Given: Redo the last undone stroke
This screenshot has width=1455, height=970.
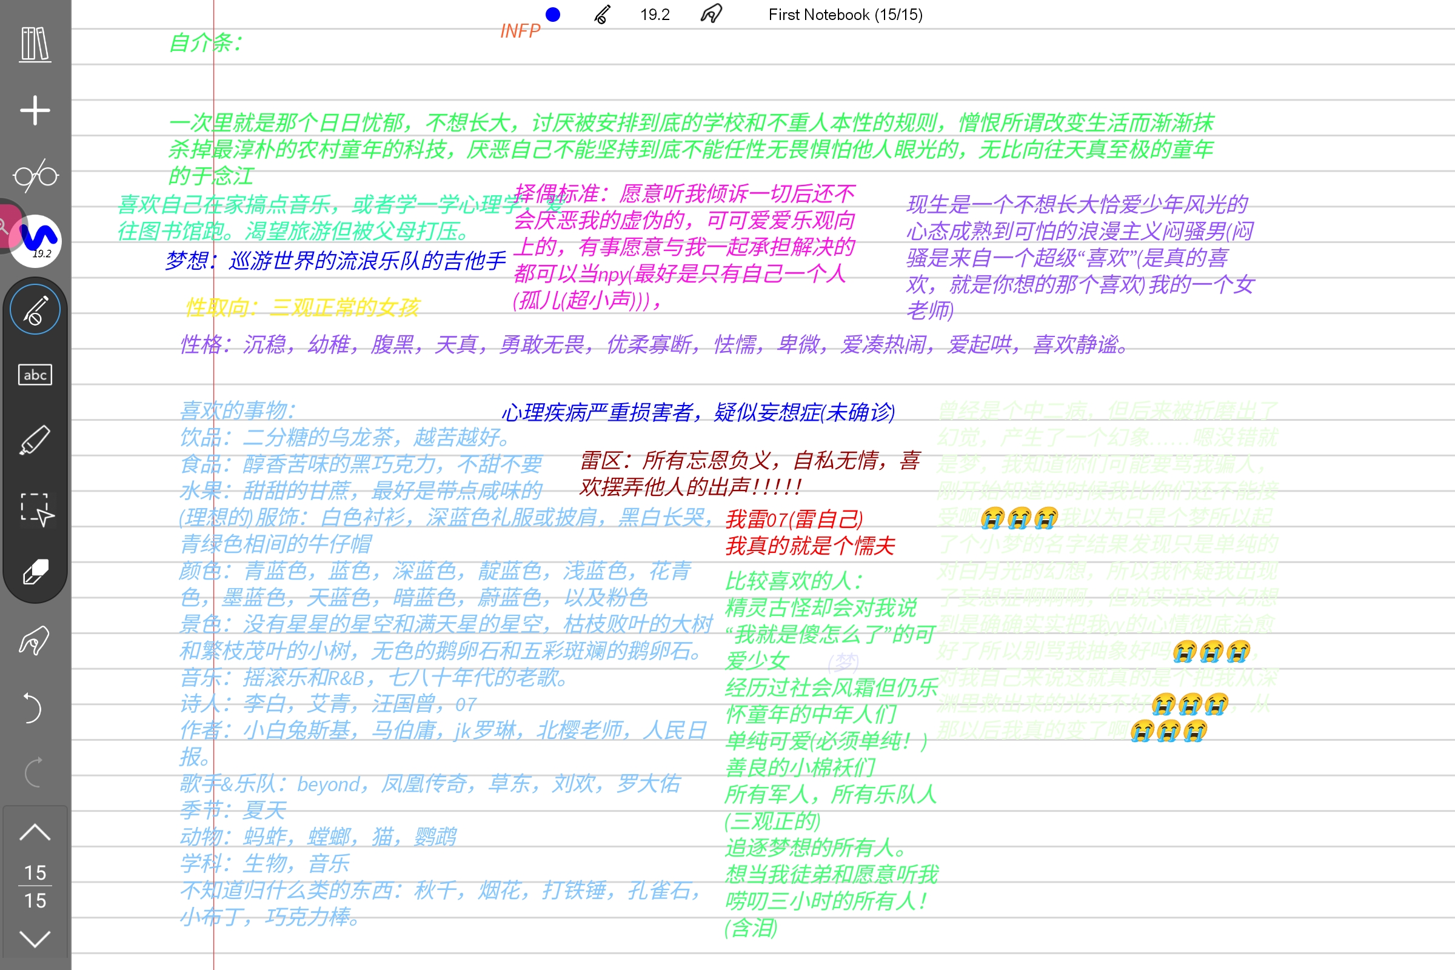Looking at the screenshot, I should point(33,772).
